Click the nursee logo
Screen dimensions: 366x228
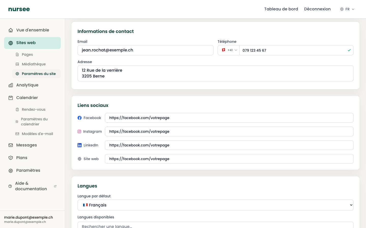pos(19,9)
